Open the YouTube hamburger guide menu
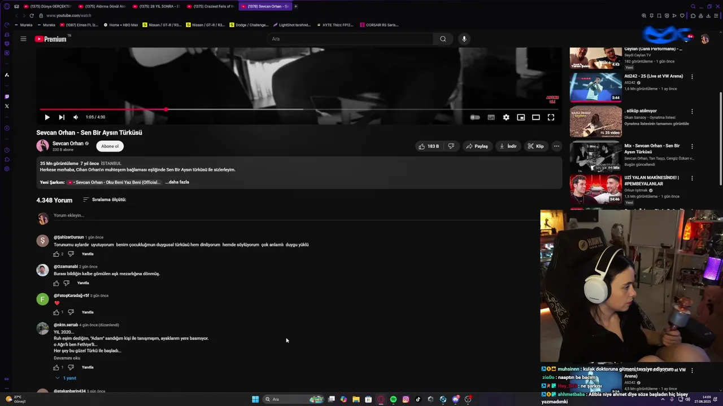This screenshot has width=723, height=406. [23, 39]
